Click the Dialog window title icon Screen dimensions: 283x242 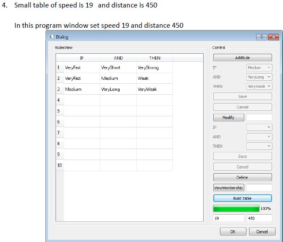click(x=52, y=37)
